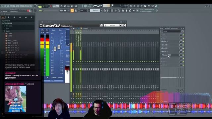Image resolution: width=212 pixels, height=119 pixels.
Task: Toggle typing keyboard to piano icon
Action: [61, 11]
